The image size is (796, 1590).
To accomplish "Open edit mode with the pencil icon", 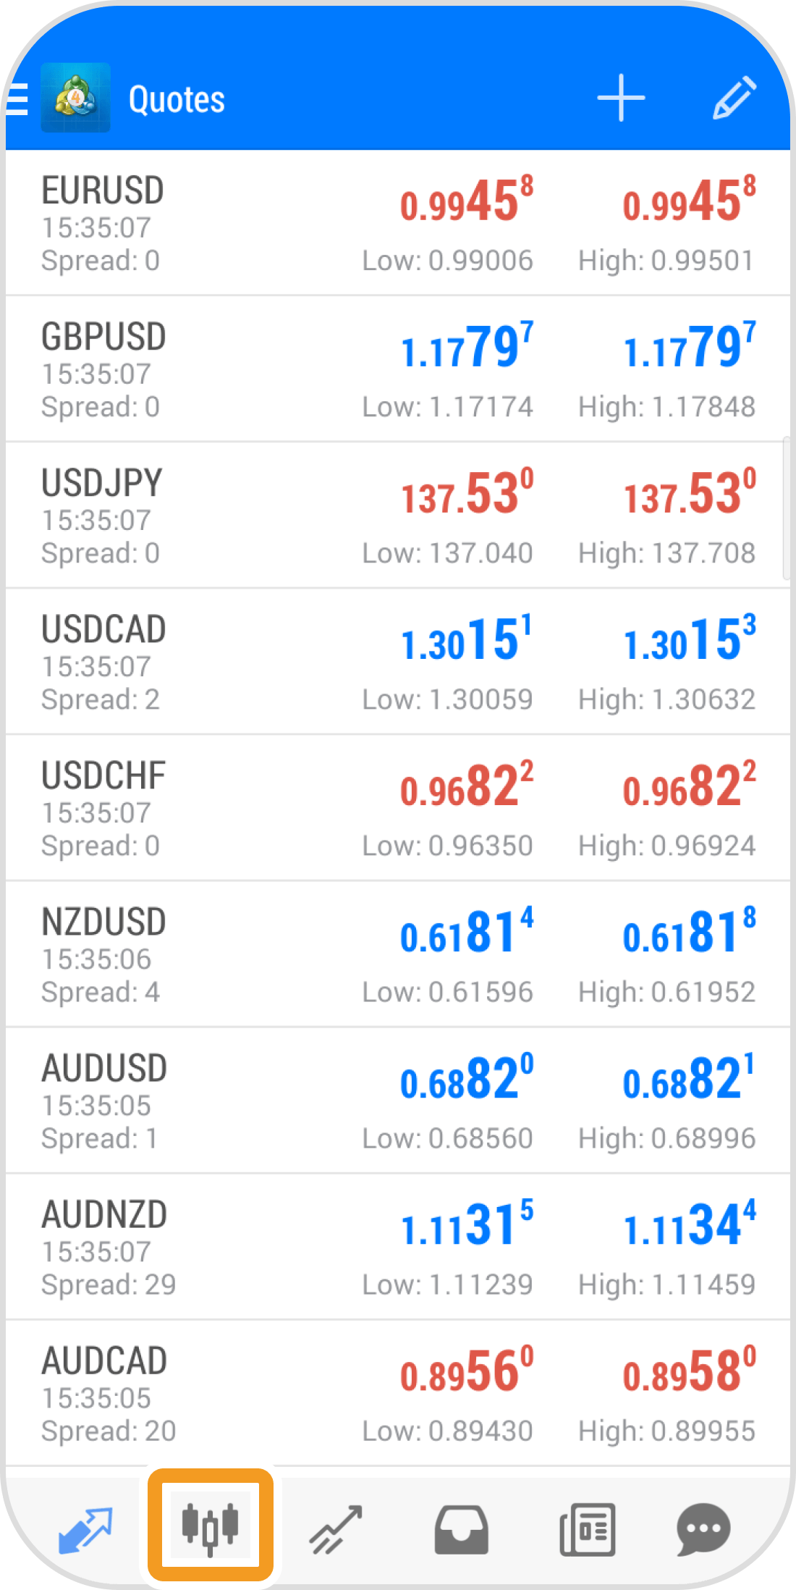I will [x=734, y=98].
